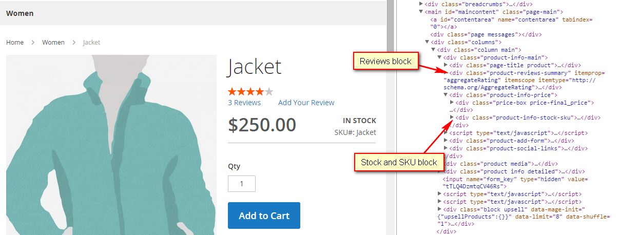The height and width of the screenshot is (235, 618).
Task: Expand the product-info-stock-sku div
Action: [x=452, y=117]
